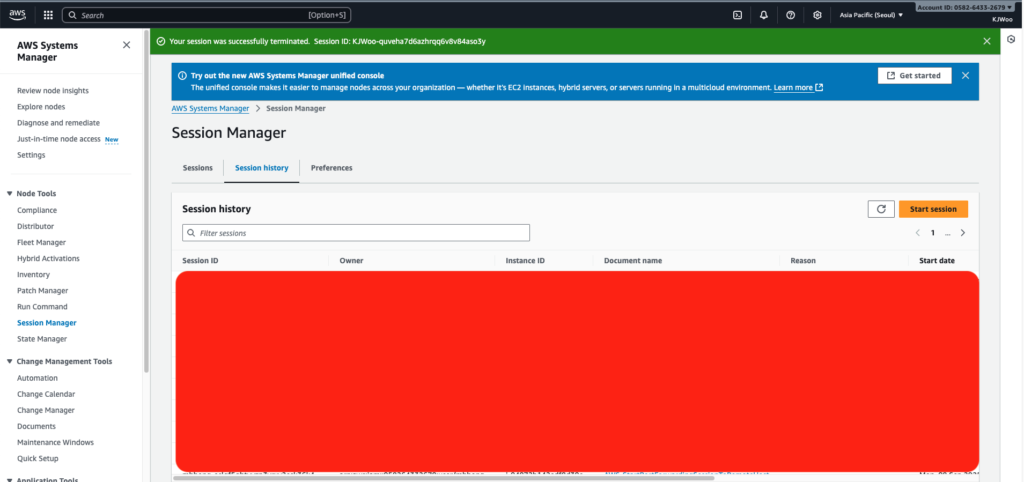Focus the Filter sessions input
This screenshot has height=482, width=1024.
[356, 233]
